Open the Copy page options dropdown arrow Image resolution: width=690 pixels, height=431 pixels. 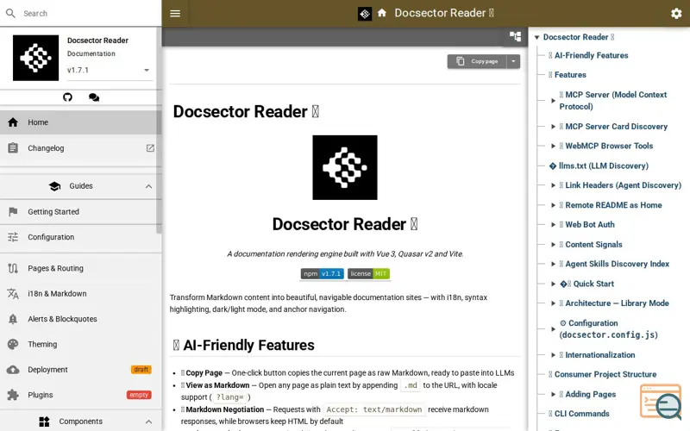tap(513, 61)
